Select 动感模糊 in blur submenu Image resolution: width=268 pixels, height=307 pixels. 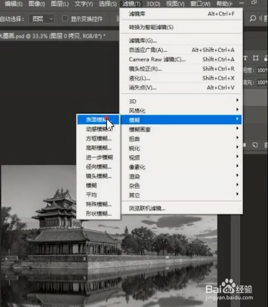[98, 129]
